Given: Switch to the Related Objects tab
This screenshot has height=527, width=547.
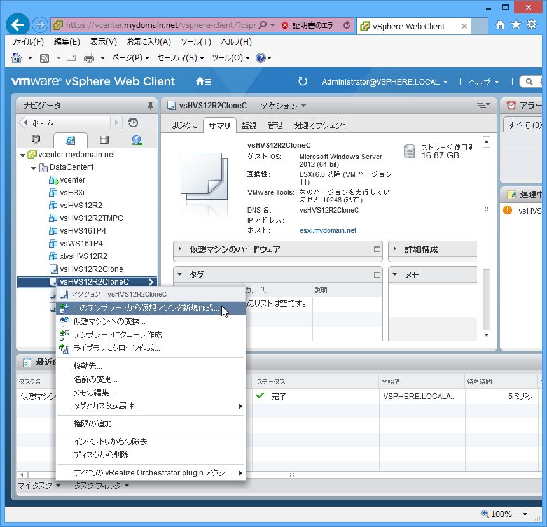Looking at the screenshot, I should point(319,125).
